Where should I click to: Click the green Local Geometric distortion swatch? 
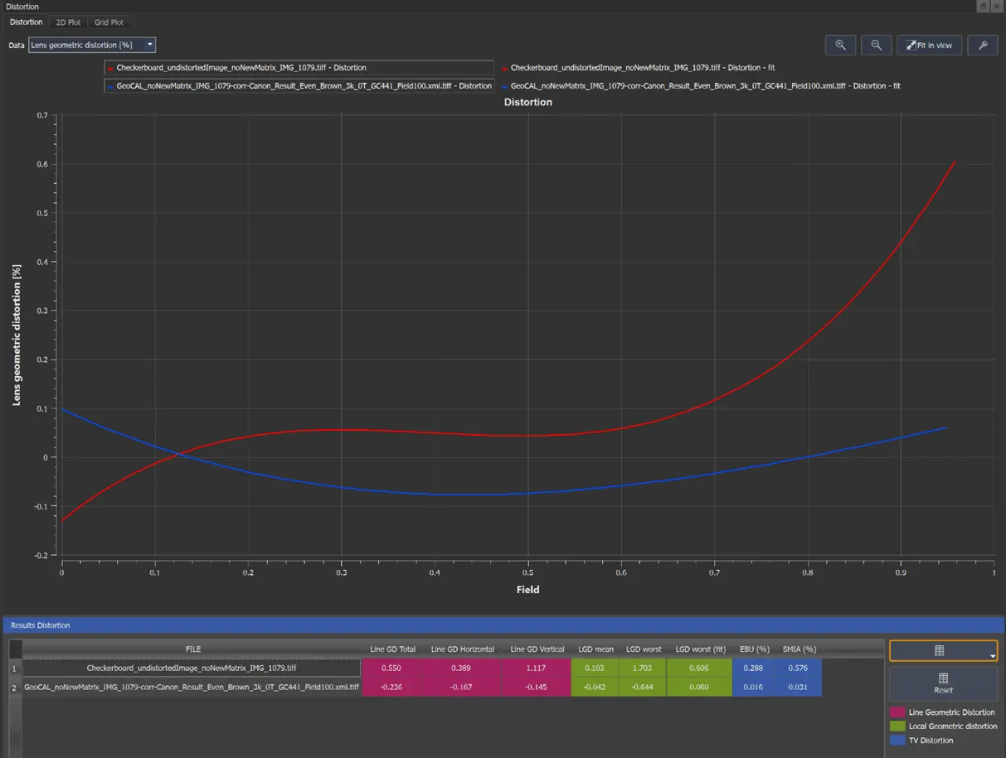897,727
